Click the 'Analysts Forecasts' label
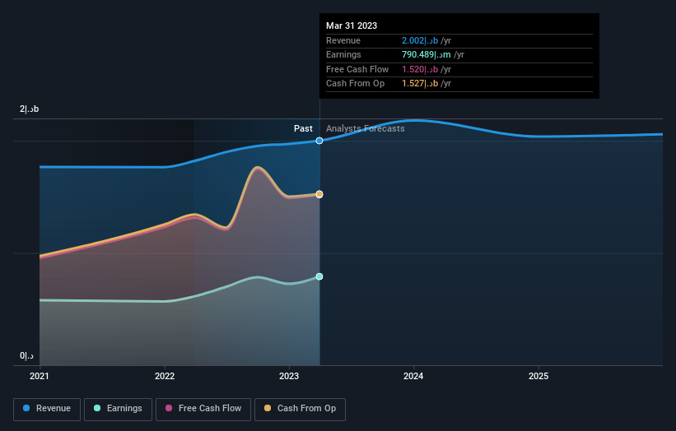The width and height of the screenshot is (676, 431). [x=365, y=129]
